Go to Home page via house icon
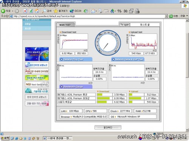 tap(37, 11)
